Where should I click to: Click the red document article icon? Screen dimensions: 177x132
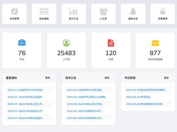pyautogui.click(x=111, y=43)
